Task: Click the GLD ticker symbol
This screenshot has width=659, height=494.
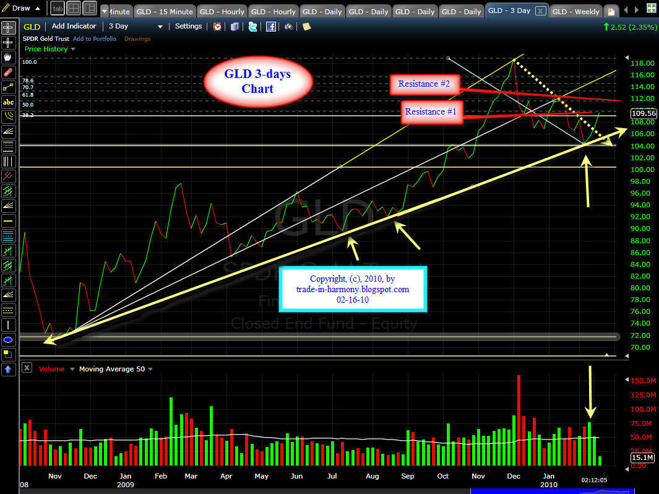Action: pyautogui.click(x=32, y=27)
